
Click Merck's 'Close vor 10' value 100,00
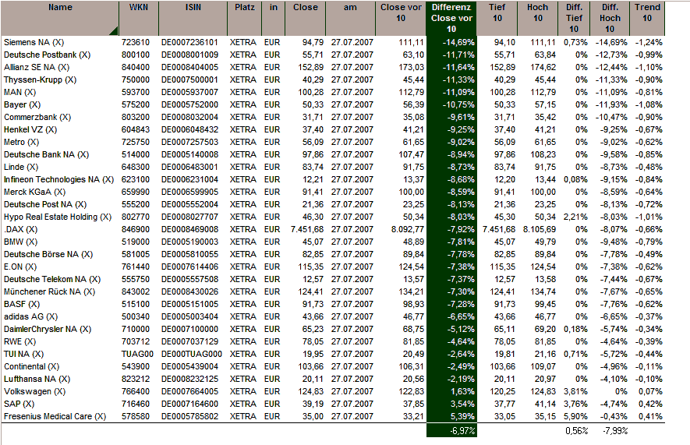click(x=412, y=192)
